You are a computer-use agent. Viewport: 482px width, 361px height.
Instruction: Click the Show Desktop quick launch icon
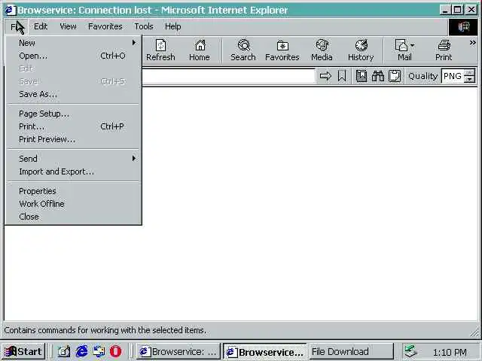pos(64,351)
